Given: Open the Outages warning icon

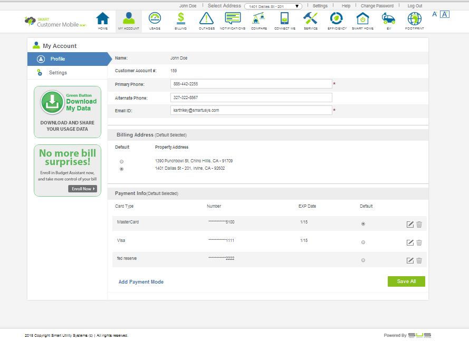Looking at the screenshot, I should click(x=206, y=20).
